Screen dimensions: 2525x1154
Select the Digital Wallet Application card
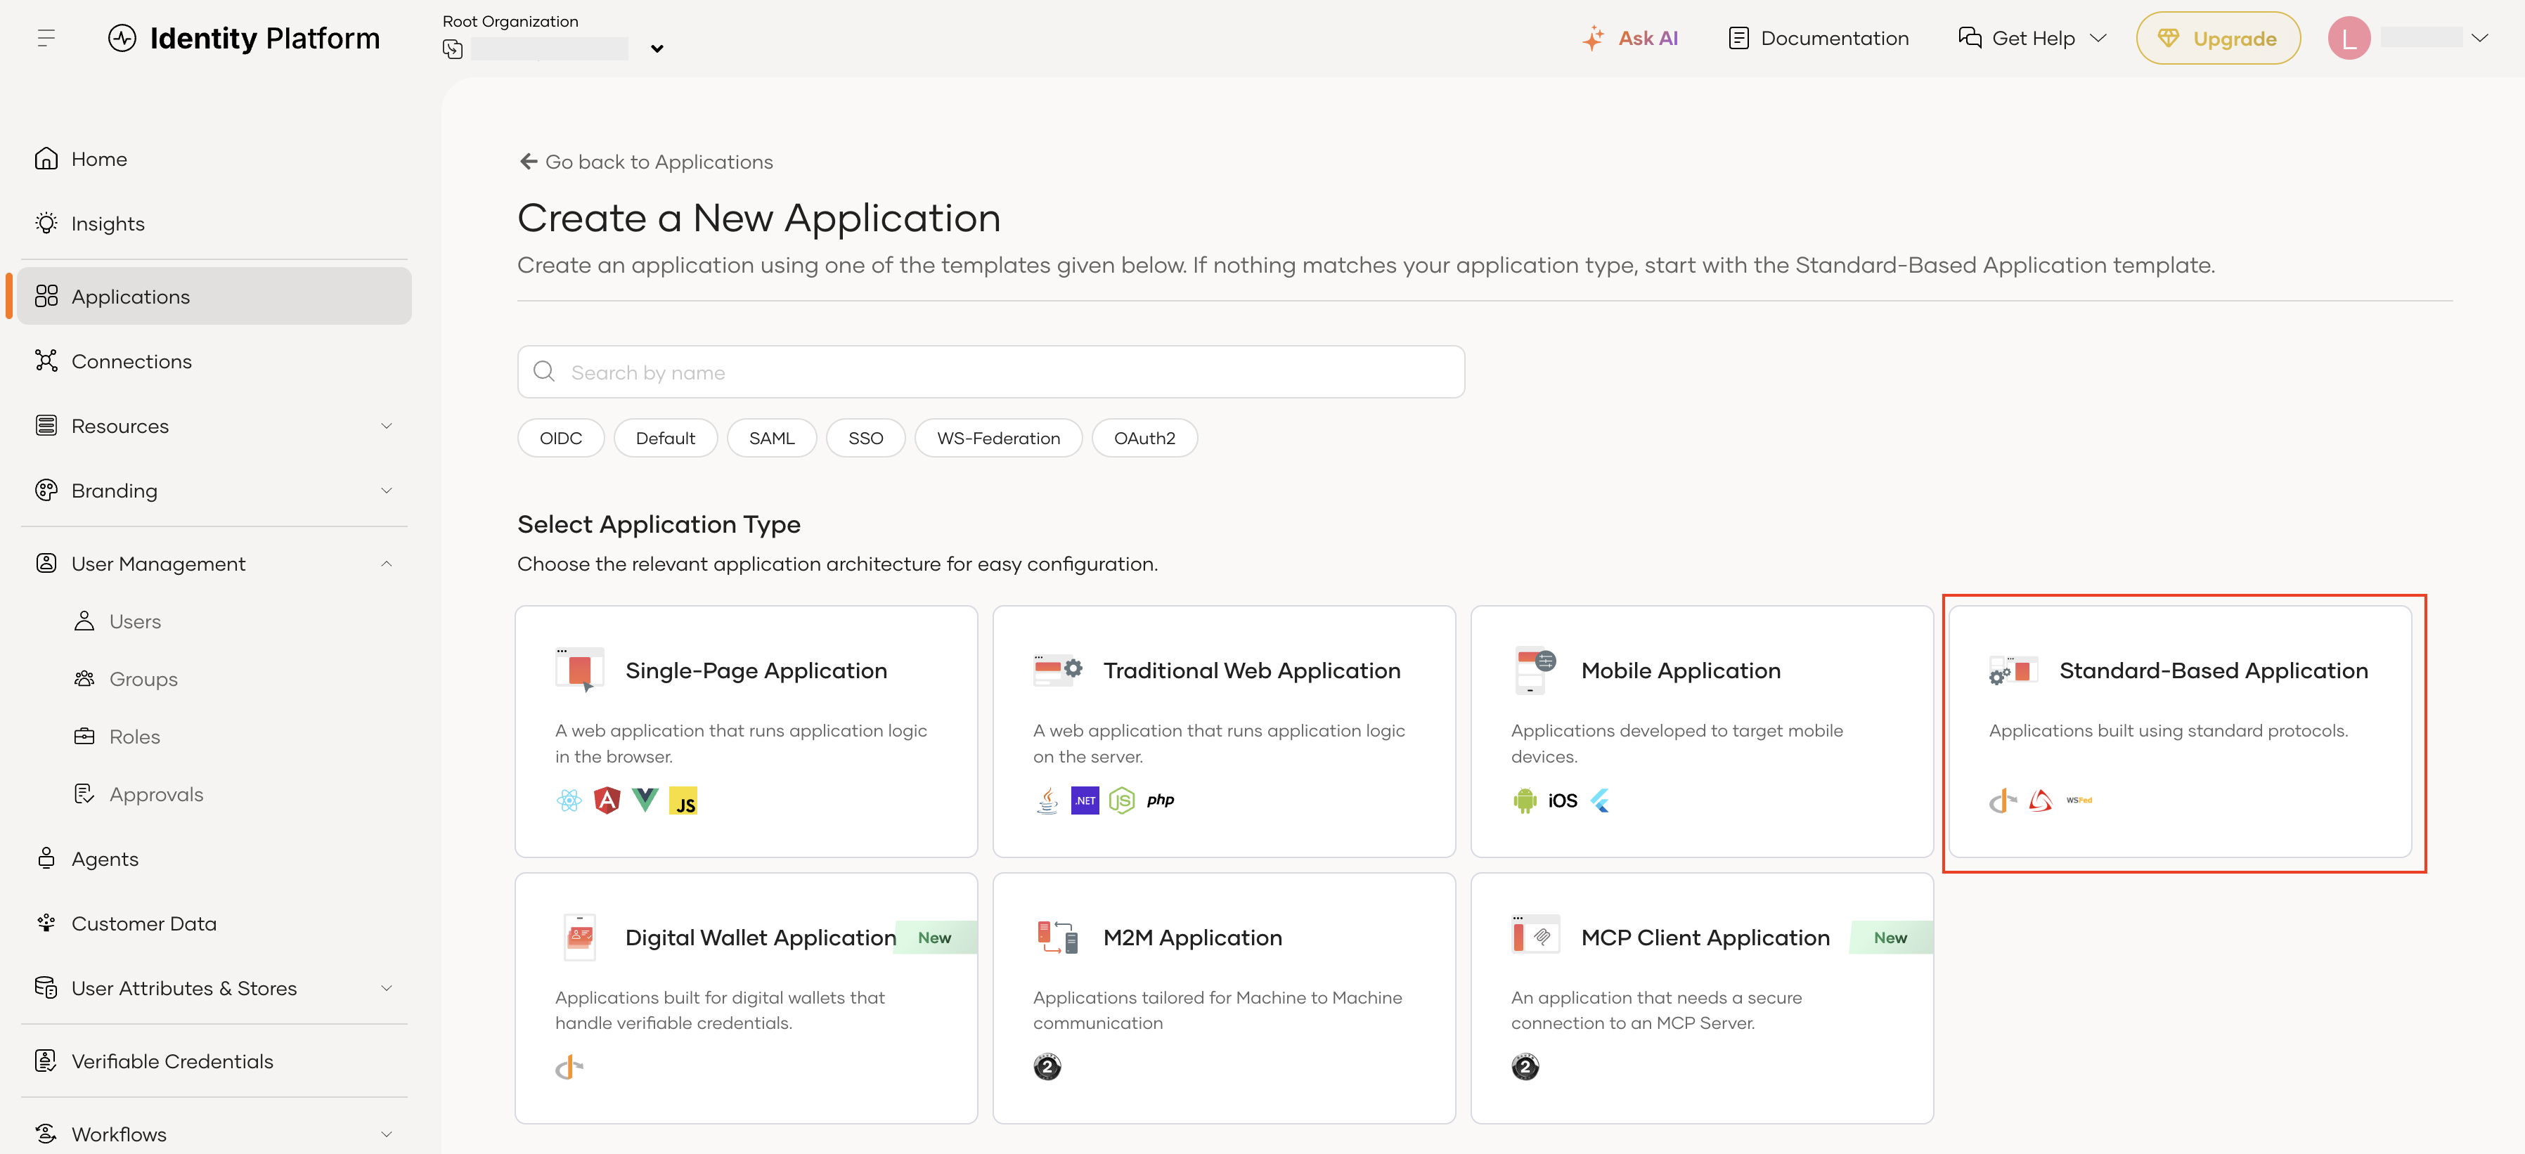point(746,998)
